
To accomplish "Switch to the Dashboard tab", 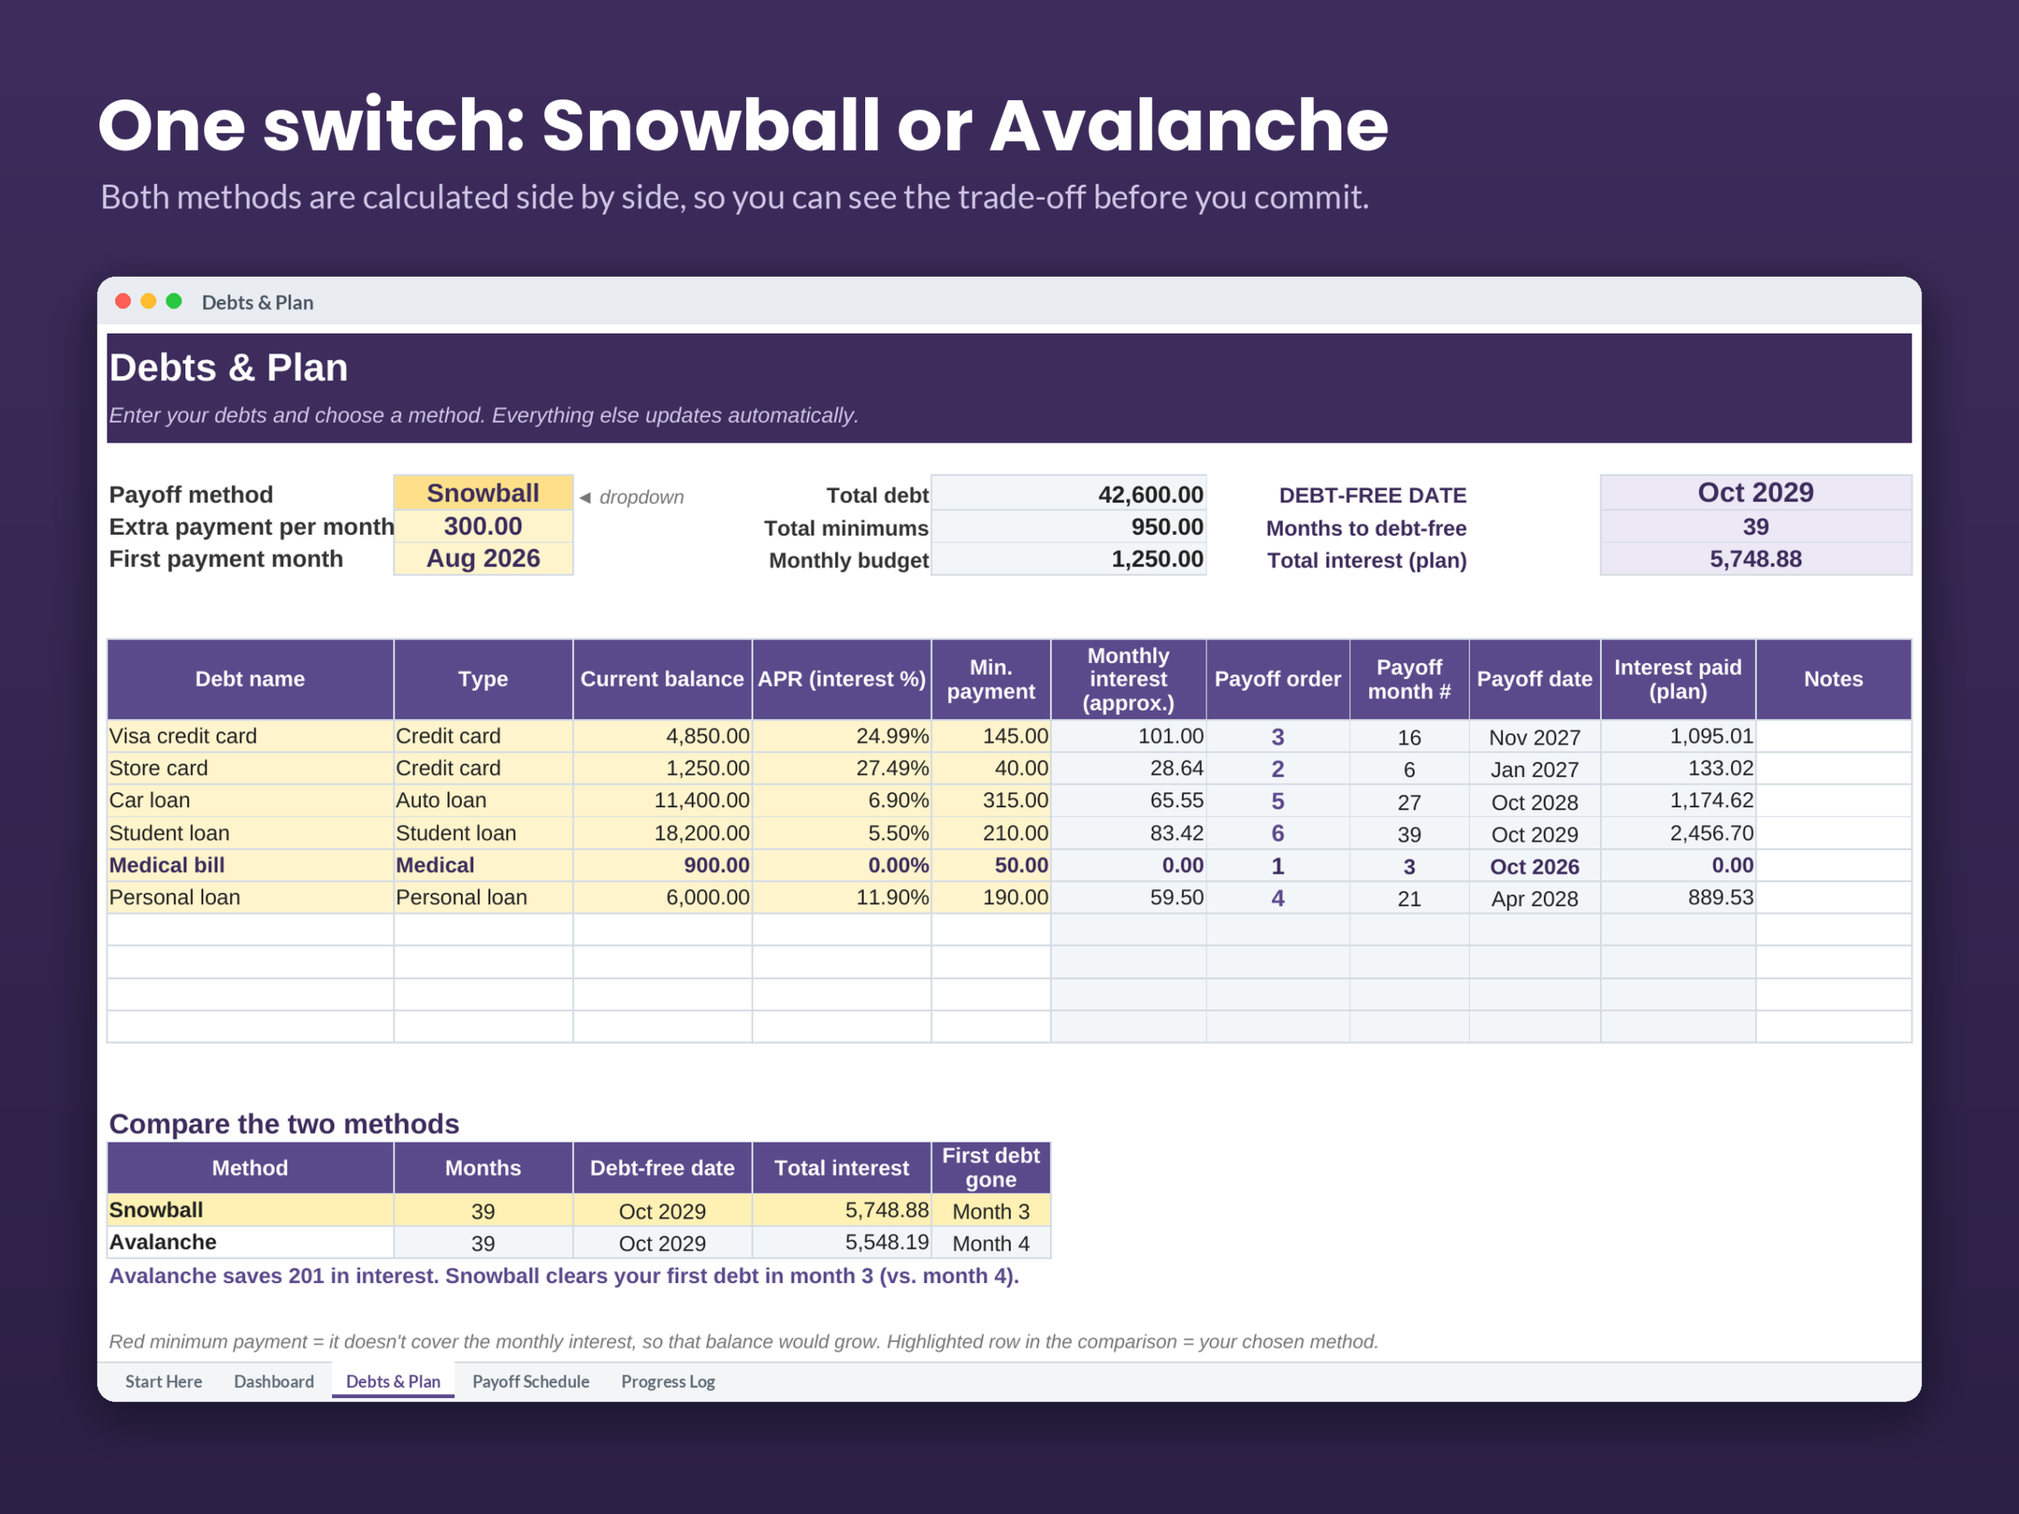I will [x=274, y=1381].
